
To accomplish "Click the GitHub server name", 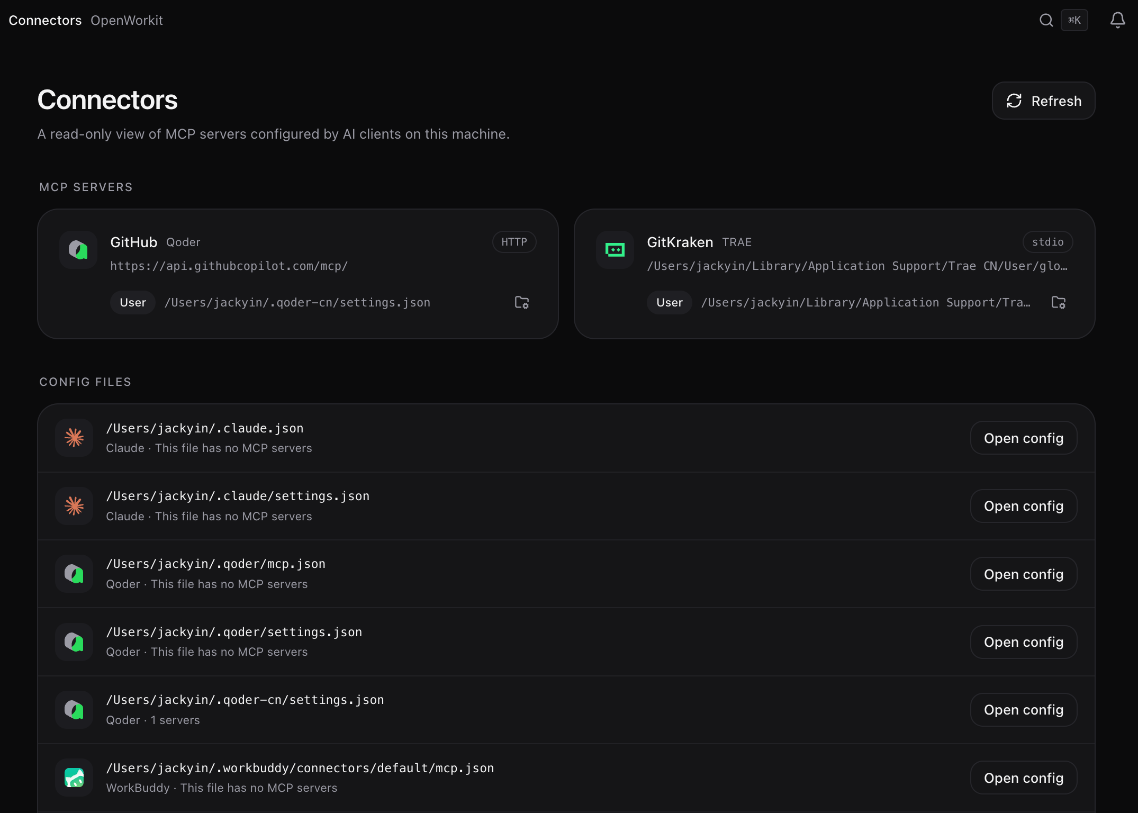I will tap(133, 242).
